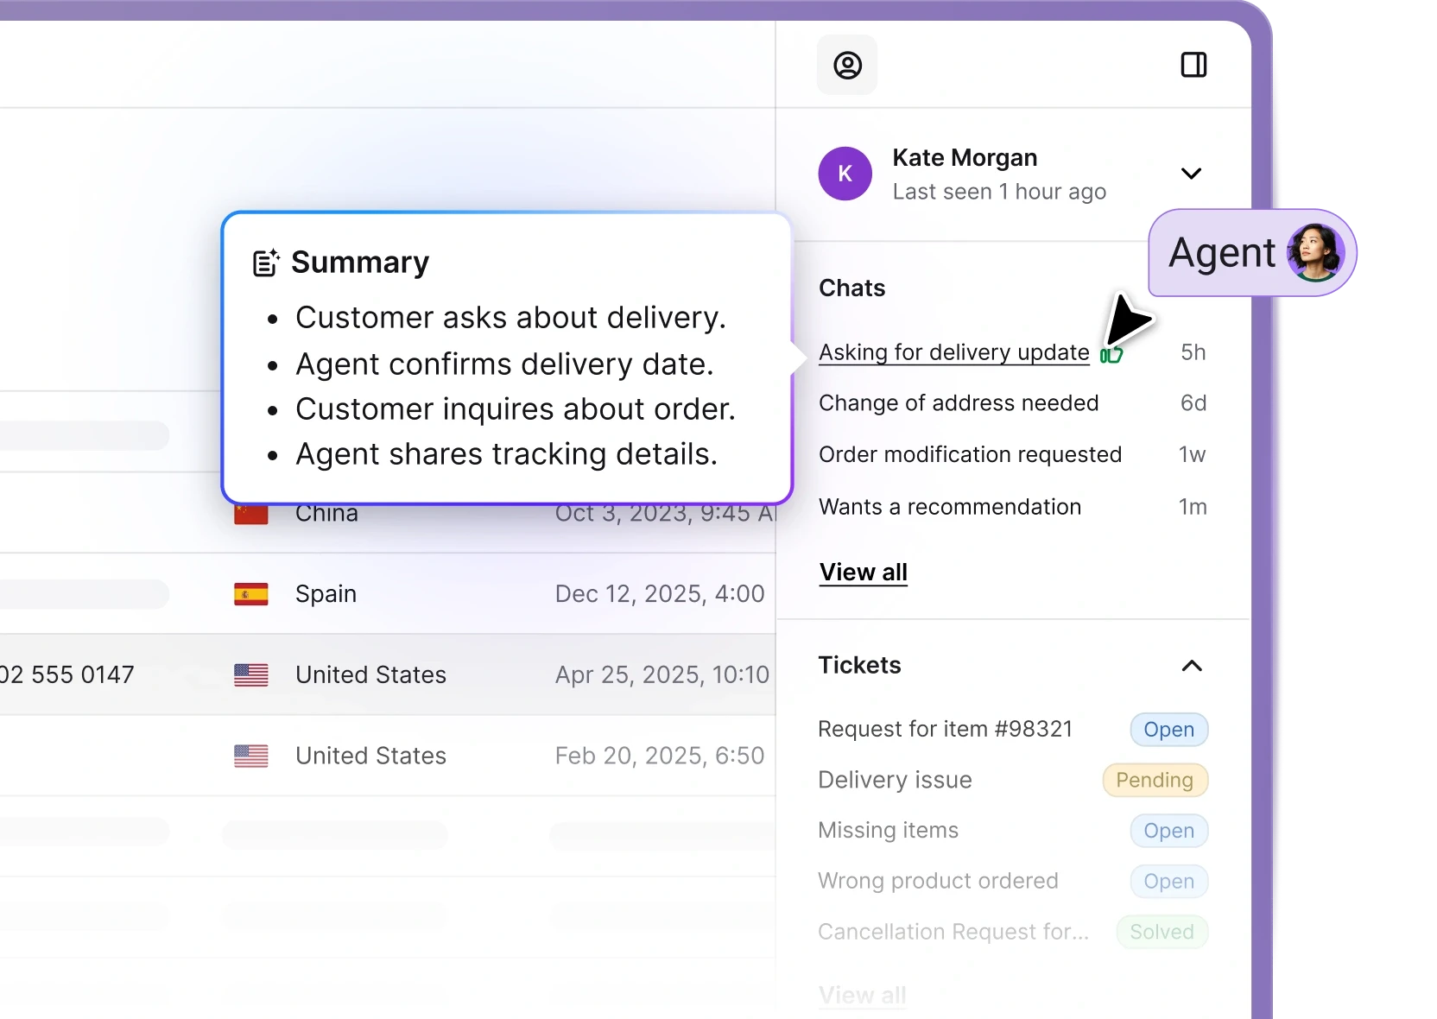
Task: Expand Kate Morgan's profile details
Action: click(x=1192, y=173)
